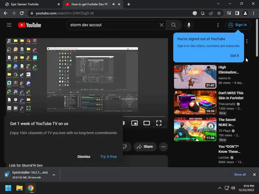259x194 pixels.
Task: Switch video to theater mode
Action: (x=146, y=123)
